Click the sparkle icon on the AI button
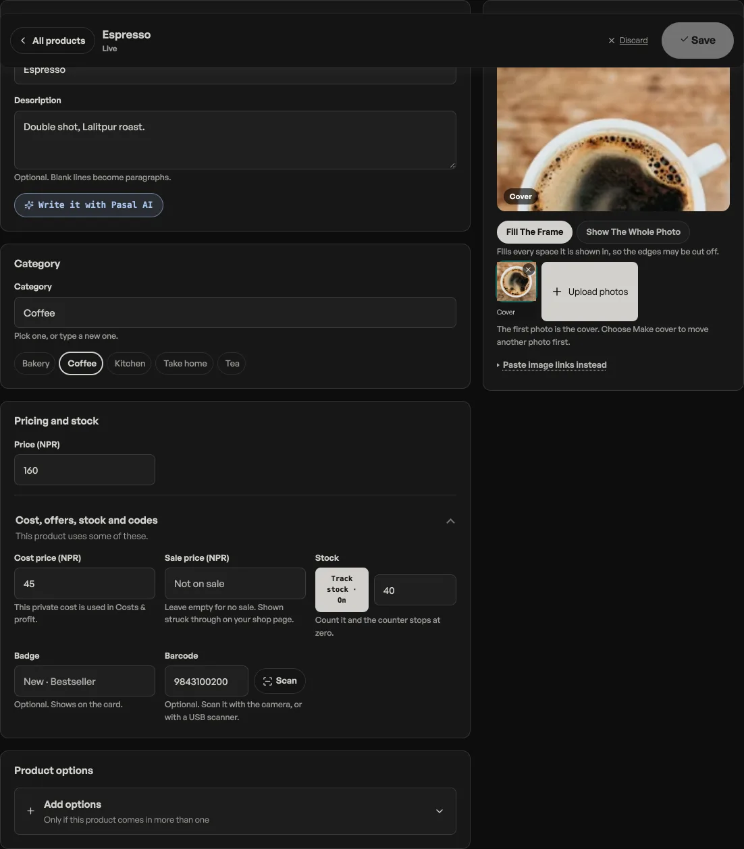Image resolution: width=744 pixels, height=849 pixels. point(29,205)
